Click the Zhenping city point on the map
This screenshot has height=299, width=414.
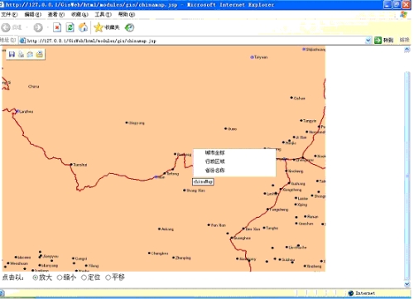173,258
